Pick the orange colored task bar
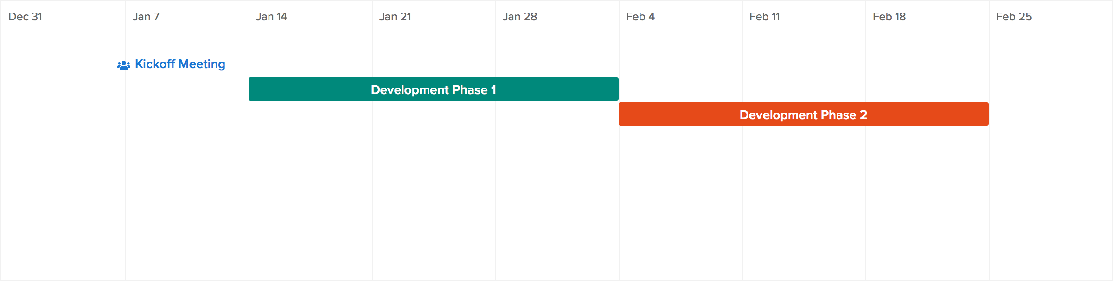1113x281 pixels. (804, 114)
